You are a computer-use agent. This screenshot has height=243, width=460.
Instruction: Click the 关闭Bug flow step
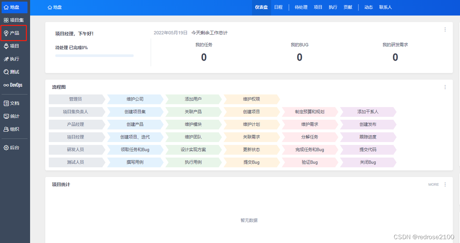tap(368, 162)
